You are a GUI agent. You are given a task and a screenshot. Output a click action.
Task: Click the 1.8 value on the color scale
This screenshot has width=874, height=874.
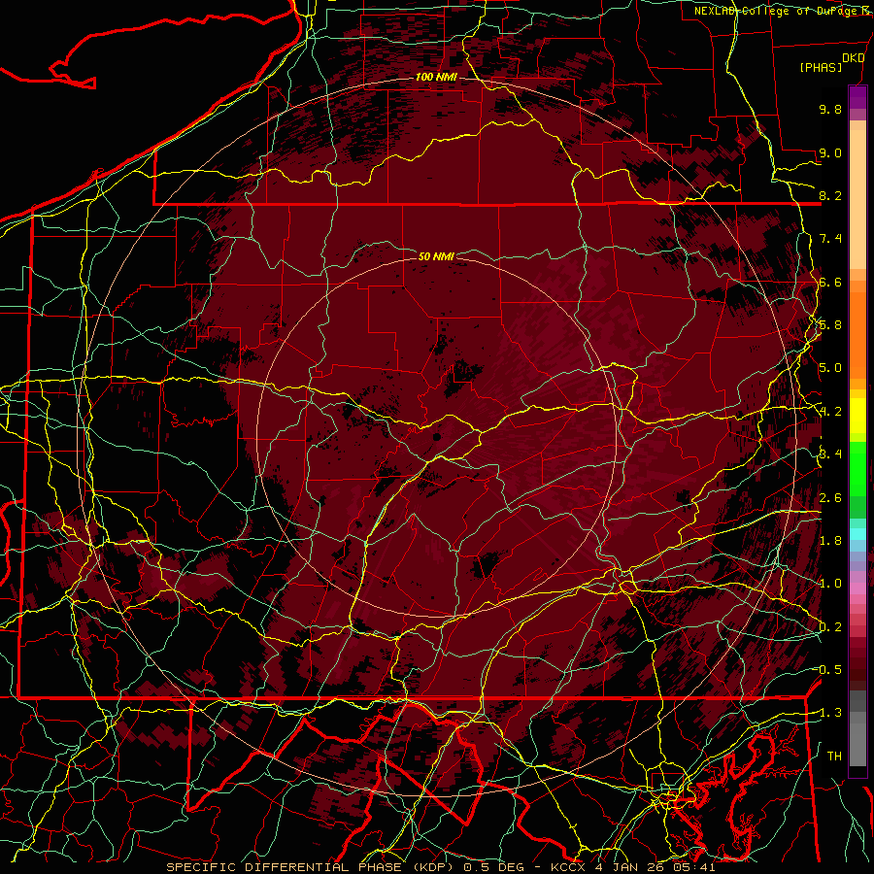(830, 541)
